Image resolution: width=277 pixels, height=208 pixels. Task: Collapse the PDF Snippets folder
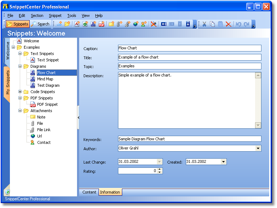(20, 98)
